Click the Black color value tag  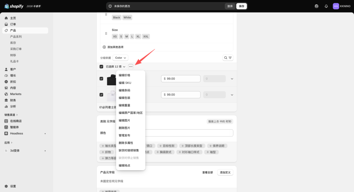117,18
